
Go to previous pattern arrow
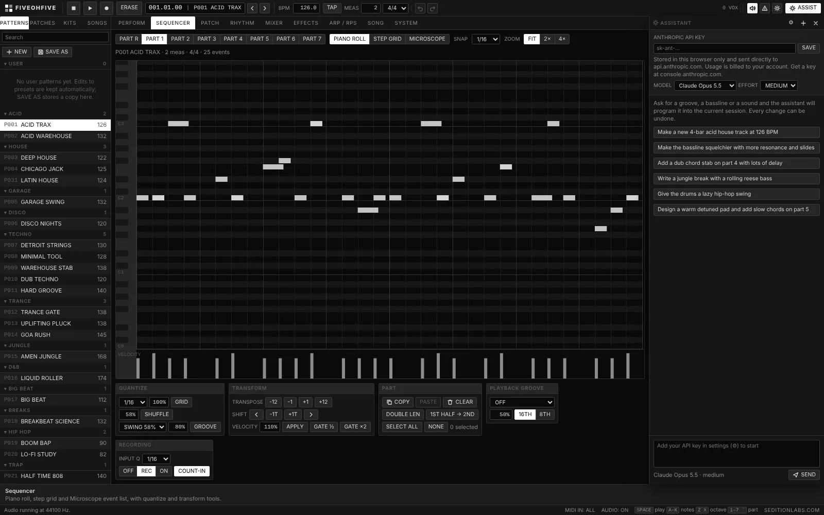pyautogui.click(x=252, y=8)
